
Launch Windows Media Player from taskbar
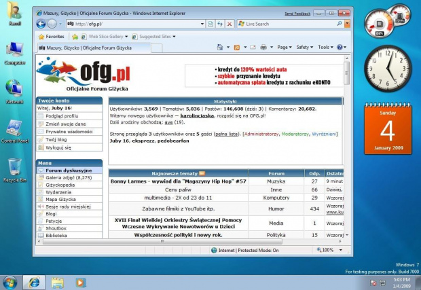tap(80, 281)
